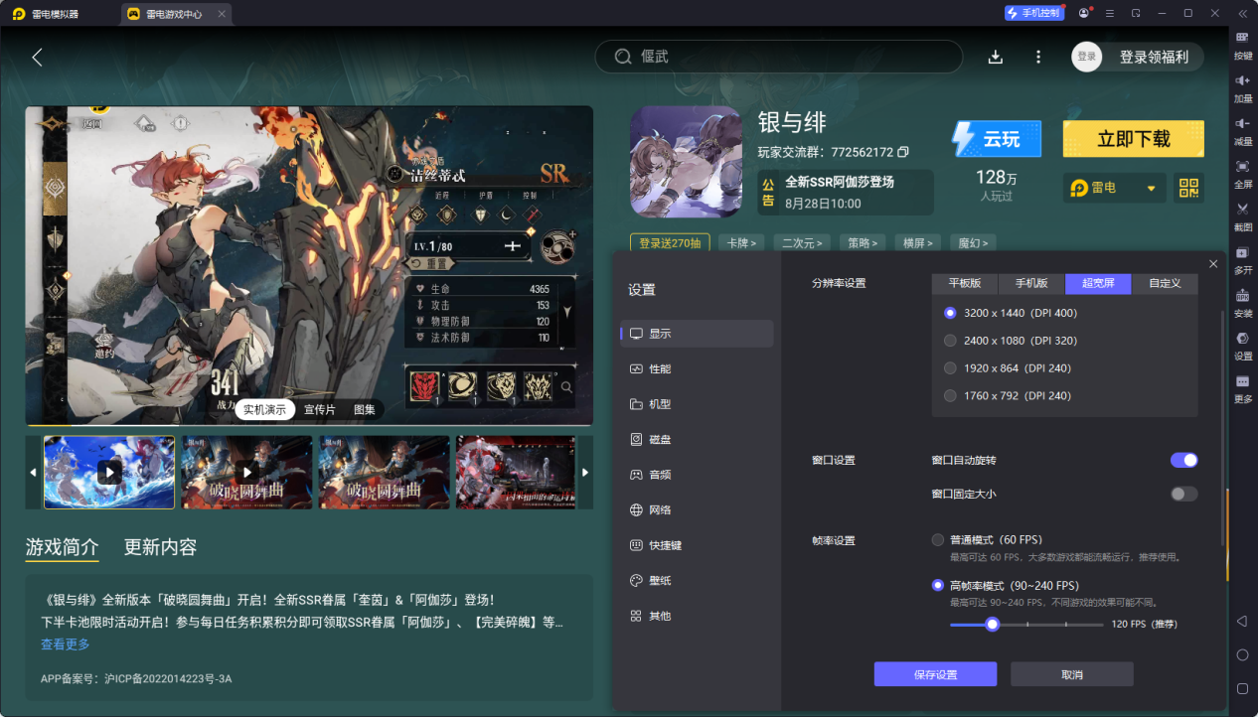The height and width of the screenshot is (717, 1258).
Task: Open 磁盘 settings section
Action: click(697, 439)
